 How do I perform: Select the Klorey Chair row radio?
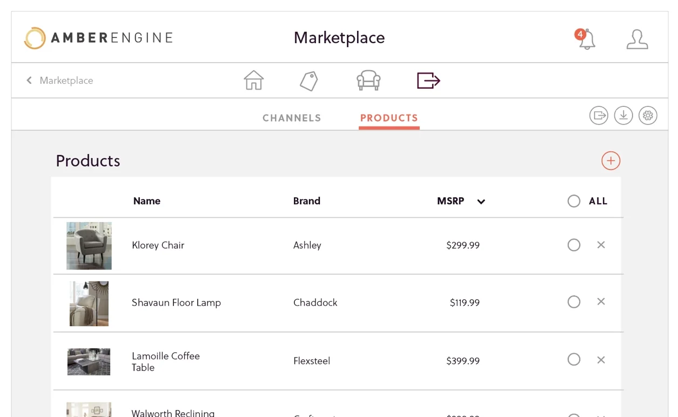click(x=574, y=245)
